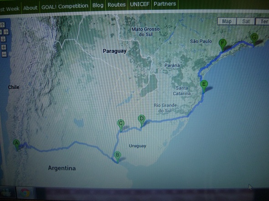Screen dimensions: 269x201
Task: Open the Blog page link
Action: tap(98, 5)
